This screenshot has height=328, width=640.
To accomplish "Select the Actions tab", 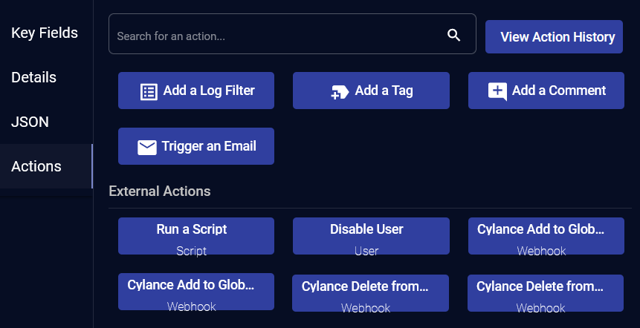I will point(36,166).
